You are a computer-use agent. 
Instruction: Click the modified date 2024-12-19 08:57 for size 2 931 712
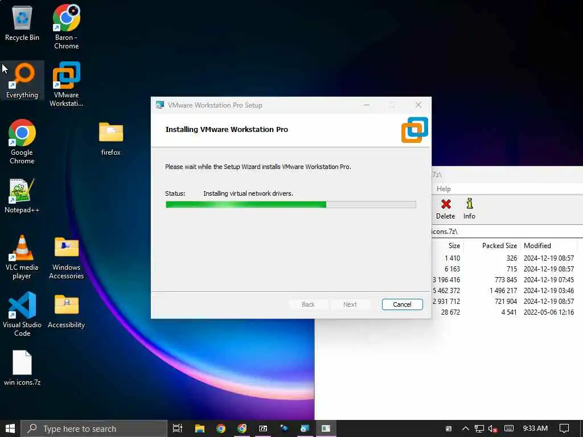548,302
